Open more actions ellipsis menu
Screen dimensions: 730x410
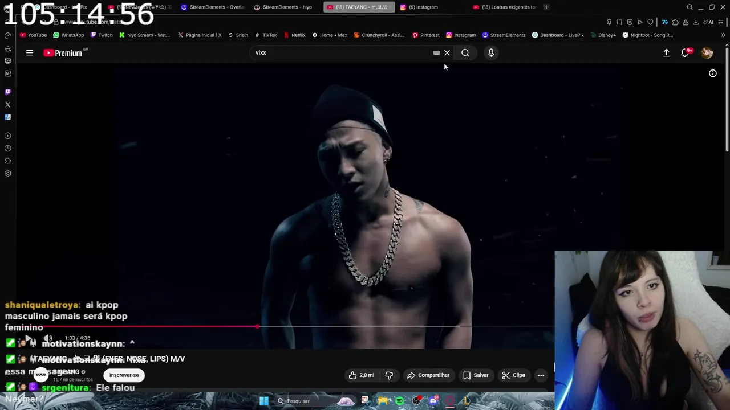point(541,375)
